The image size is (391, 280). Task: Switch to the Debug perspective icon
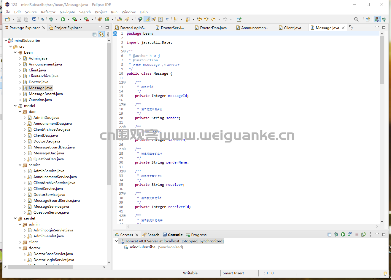tap(384, 19)
